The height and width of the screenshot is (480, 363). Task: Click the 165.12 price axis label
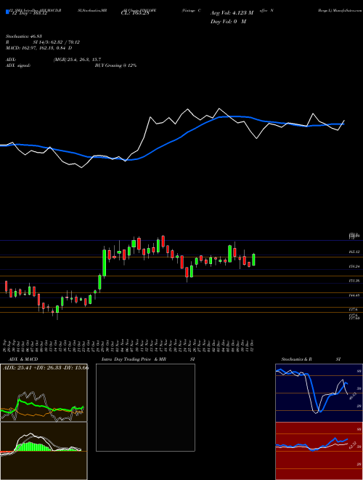tap(354, 252)
